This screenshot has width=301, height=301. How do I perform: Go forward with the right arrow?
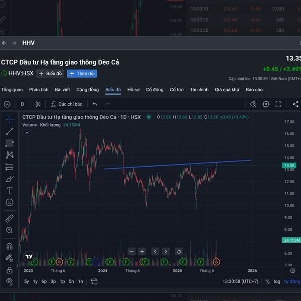tap(14, 43)
